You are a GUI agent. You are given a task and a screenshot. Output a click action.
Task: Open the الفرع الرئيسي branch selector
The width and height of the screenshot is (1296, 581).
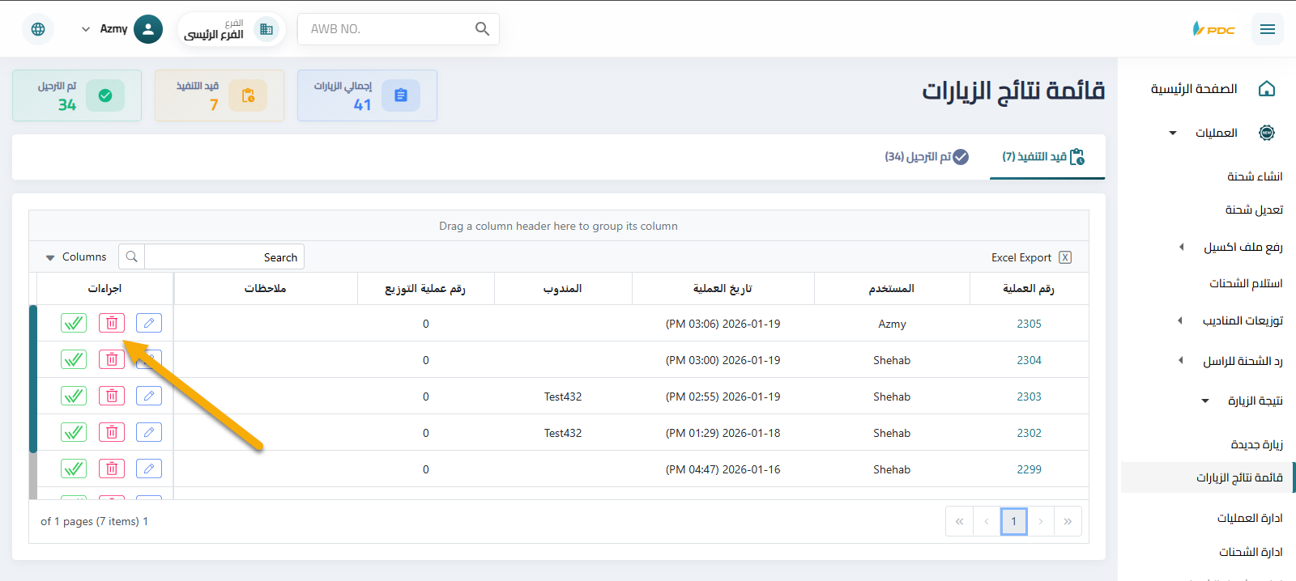point(230,29)
